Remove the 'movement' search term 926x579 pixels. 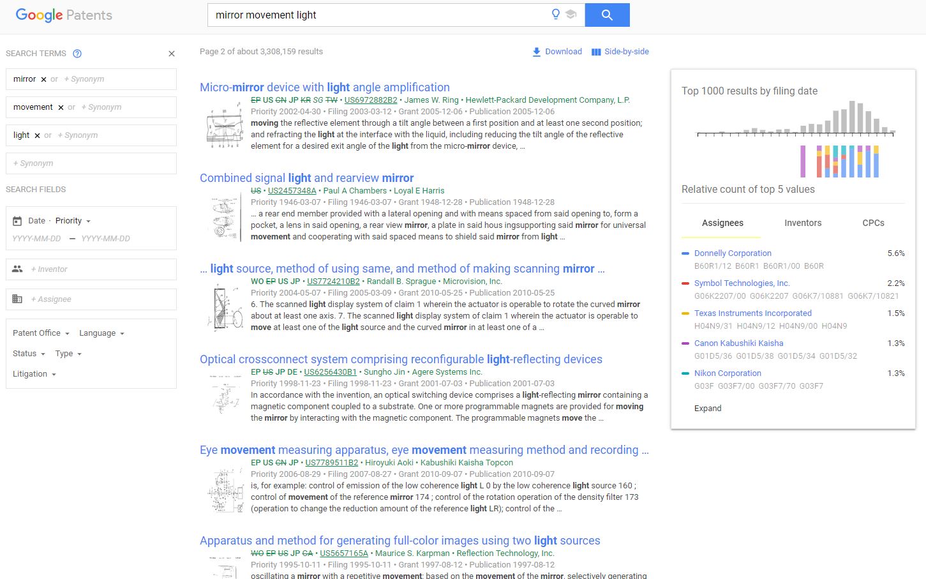click(61, 107)
